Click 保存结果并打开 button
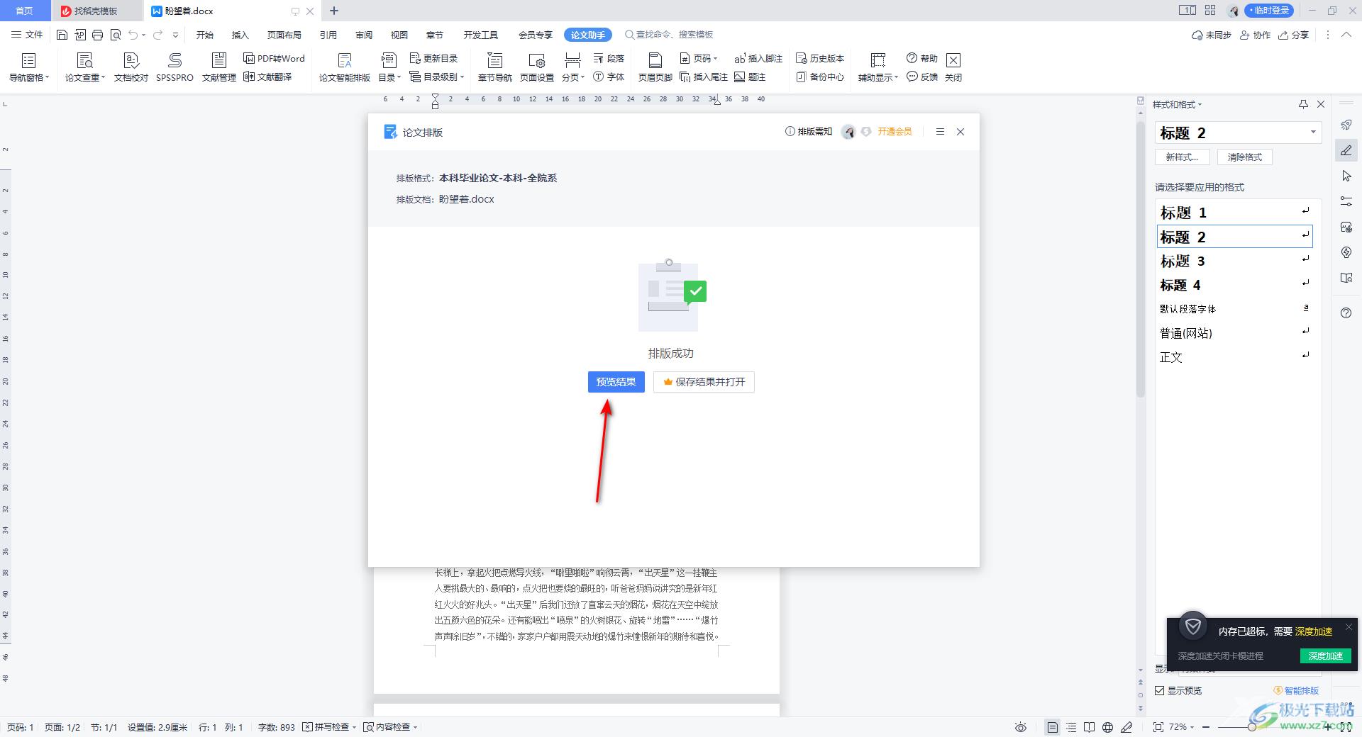 (x=704, y=382)
